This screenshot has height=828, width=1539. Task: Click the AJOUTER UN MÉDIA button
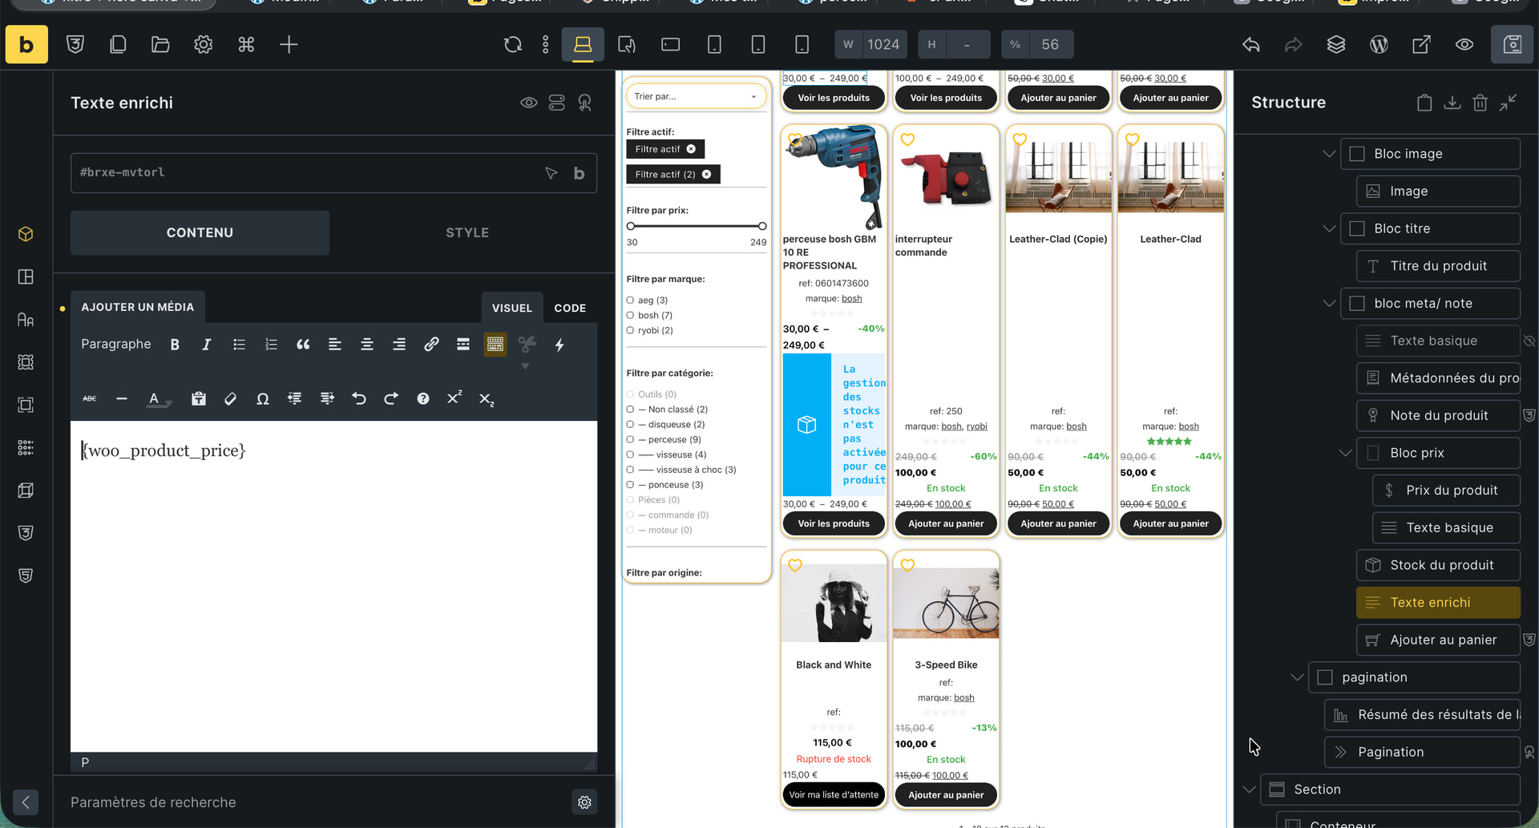pyautogui.click(x=137, y=307)
